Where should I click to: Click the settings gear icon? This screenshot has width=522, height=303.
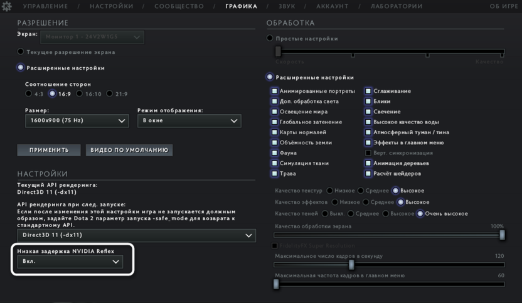(x=7, y=6)
